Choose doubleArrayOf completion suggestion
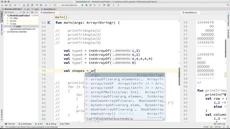This screenshot has width=230, height=129. coord(125,109)
